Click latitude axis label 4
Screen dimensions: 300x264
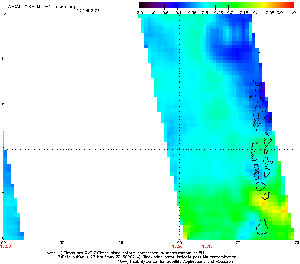pyautogui.click(x=3, y=148)
